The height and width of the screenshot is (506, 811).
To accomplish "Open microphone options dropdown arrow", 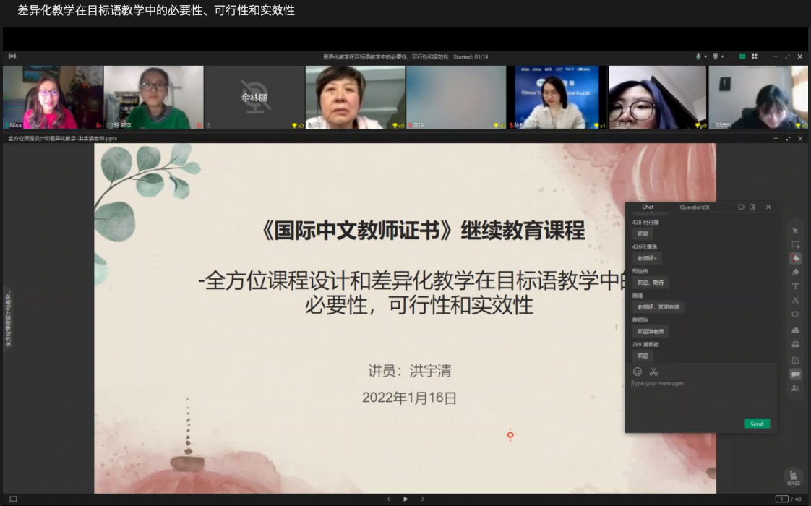I will (705, 56).
